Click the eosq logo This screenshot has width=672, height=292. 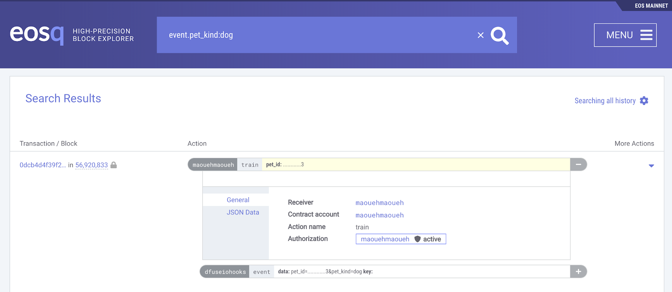37,34
